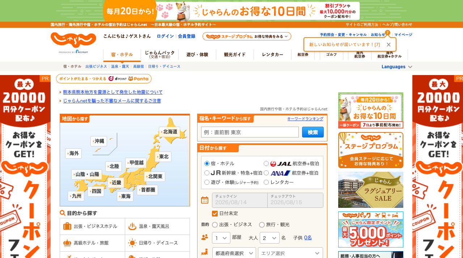Open the マイページ link
Screen dimensions: 463x258
403,35
